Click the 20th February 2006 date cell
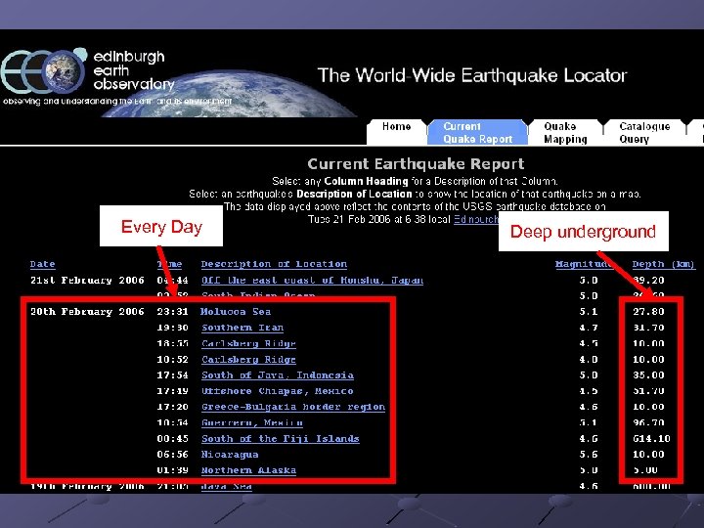Image resolution: width=704 pixels, height=528 pixels. (87, 312)
